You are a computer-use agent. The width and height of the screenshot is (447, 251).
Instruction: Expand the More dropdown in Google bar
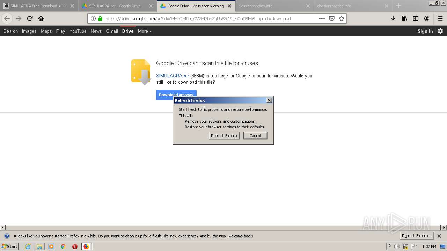click(x=145, y=31)
